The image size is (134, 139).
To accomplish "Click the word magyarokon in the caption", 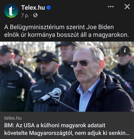I will coord(111,35).
